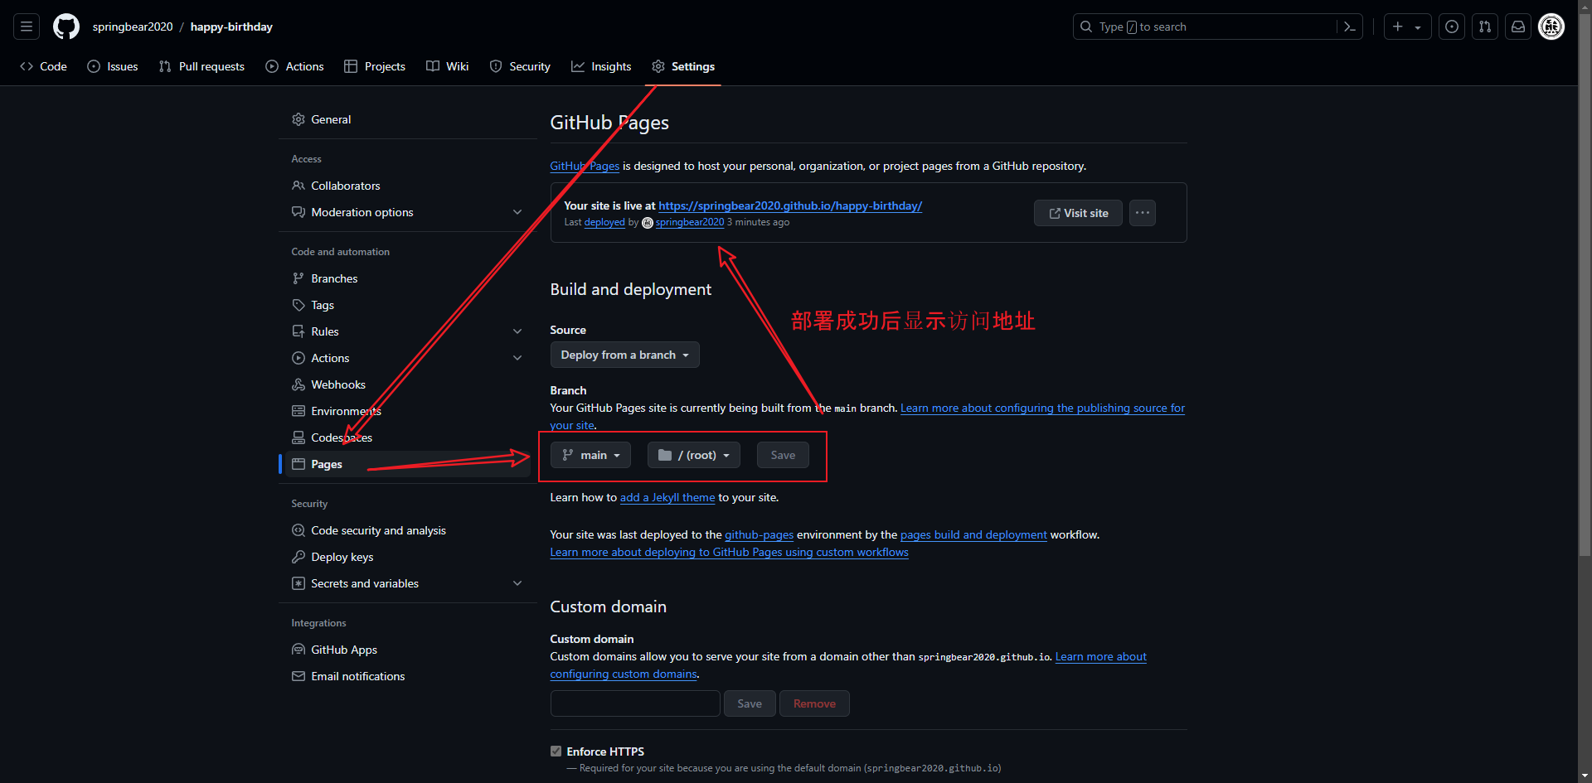Switch to the Projects tab
1592x783 pixels.
pyautogui.click(x=375, y=66)
